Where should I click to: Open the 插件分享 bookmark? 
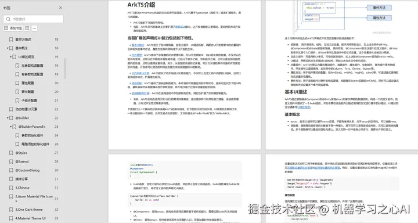click(21, 179)
